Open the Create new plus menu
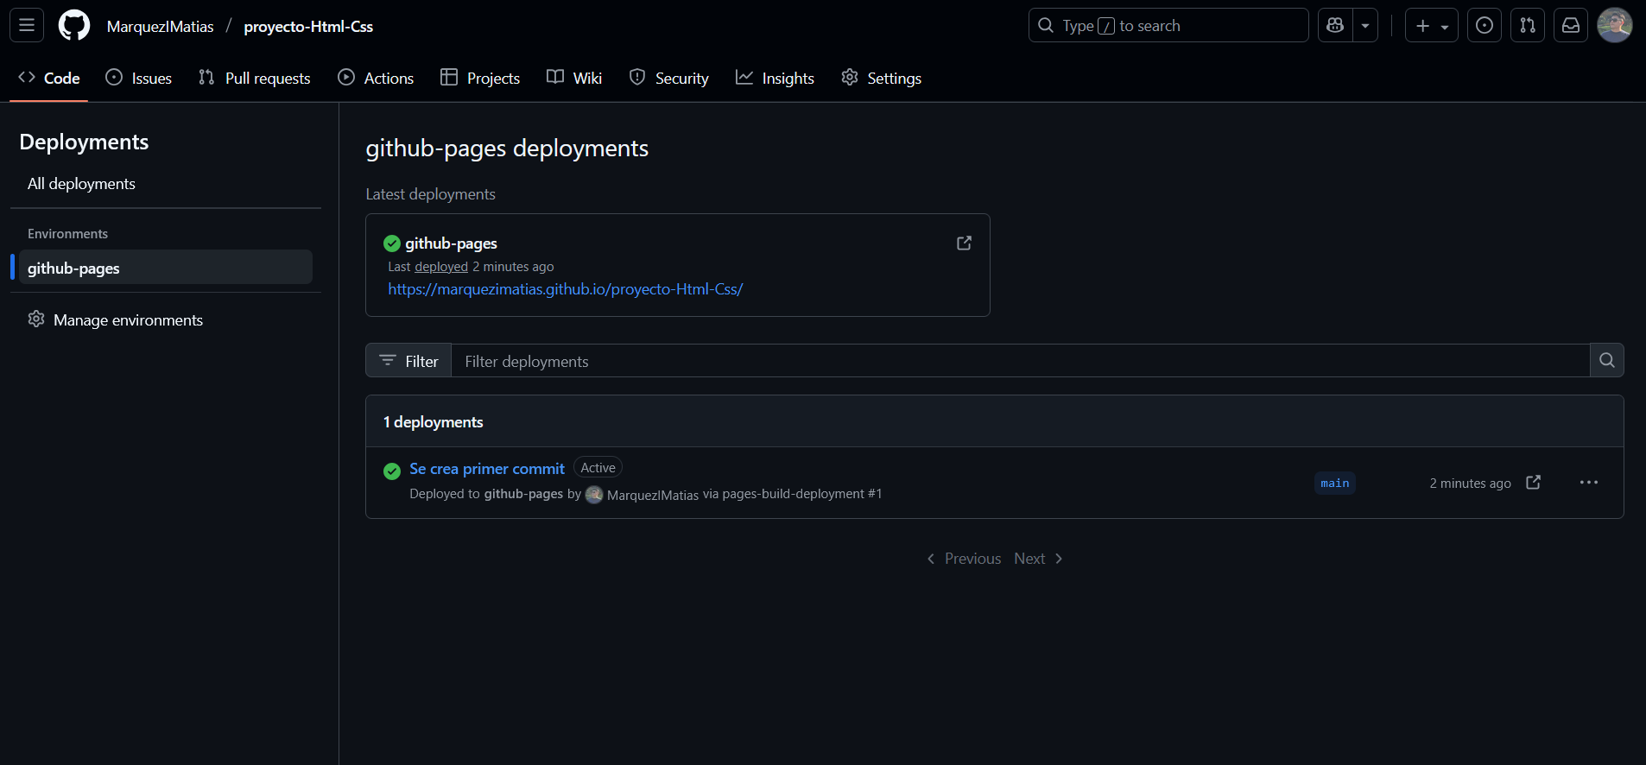This screenshot has height=765, width=1646. coord(1432,25)
